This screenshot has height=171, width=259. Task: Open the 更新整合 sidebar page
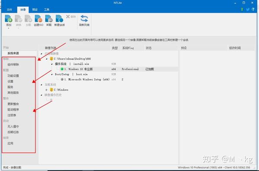tap(13, 104)
